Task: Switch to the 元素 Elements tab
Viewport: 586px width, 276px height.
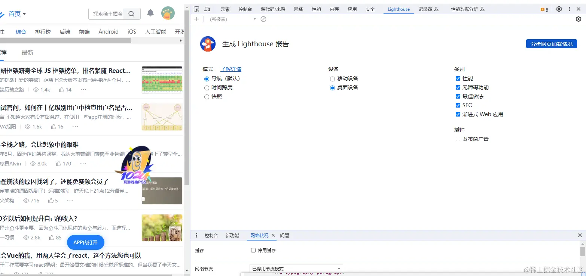Action: [225, 9]
